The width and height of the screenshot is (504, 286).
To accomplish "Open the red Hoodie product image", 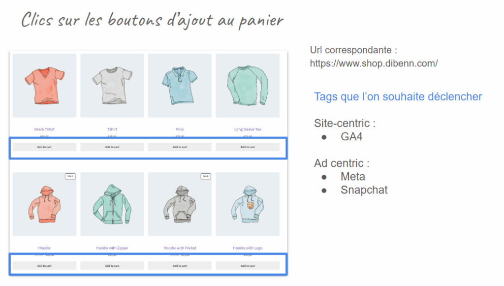I will tap(44, 204).
